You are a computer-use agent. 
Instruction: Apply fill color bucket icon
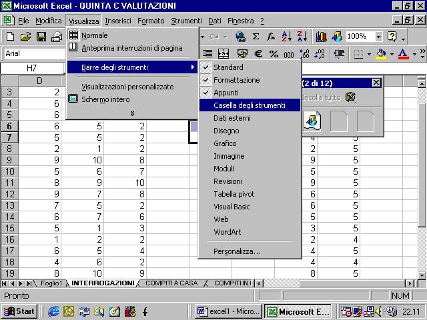pos(381,53)
